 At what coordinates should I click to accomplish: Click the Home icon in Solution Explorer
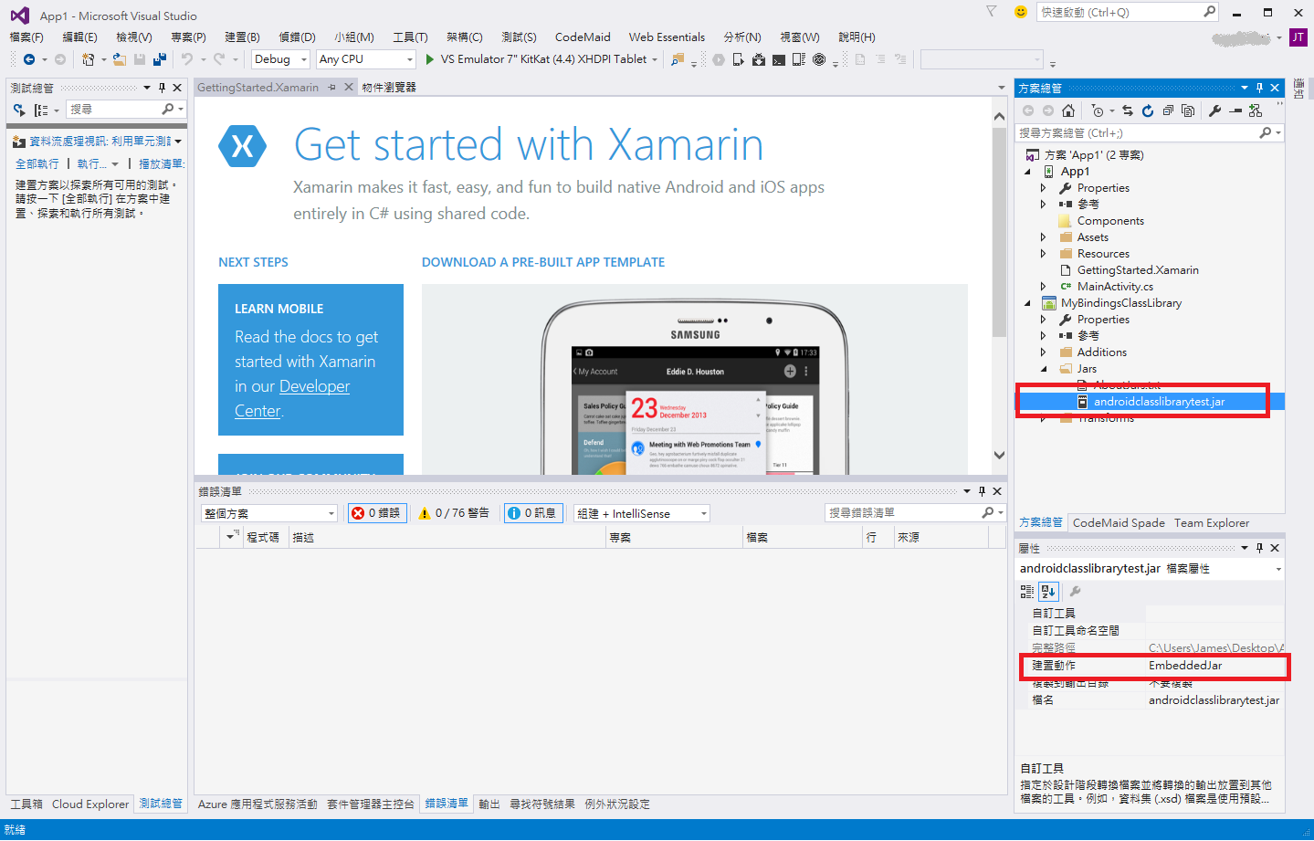[x=1068, y=110]
